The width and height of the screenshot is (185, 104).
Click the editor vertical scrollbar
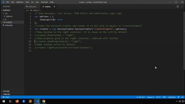[184, 41]
